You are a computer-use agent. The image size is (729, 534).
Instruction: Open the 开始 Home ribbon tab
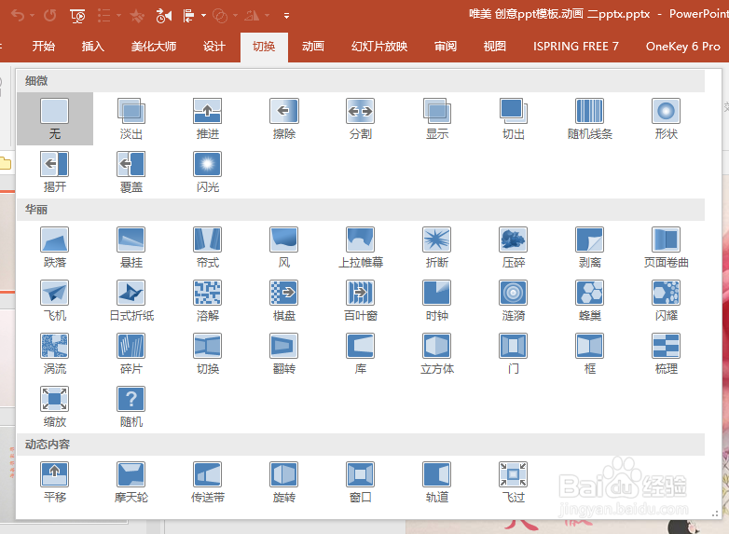pos(44,47)
